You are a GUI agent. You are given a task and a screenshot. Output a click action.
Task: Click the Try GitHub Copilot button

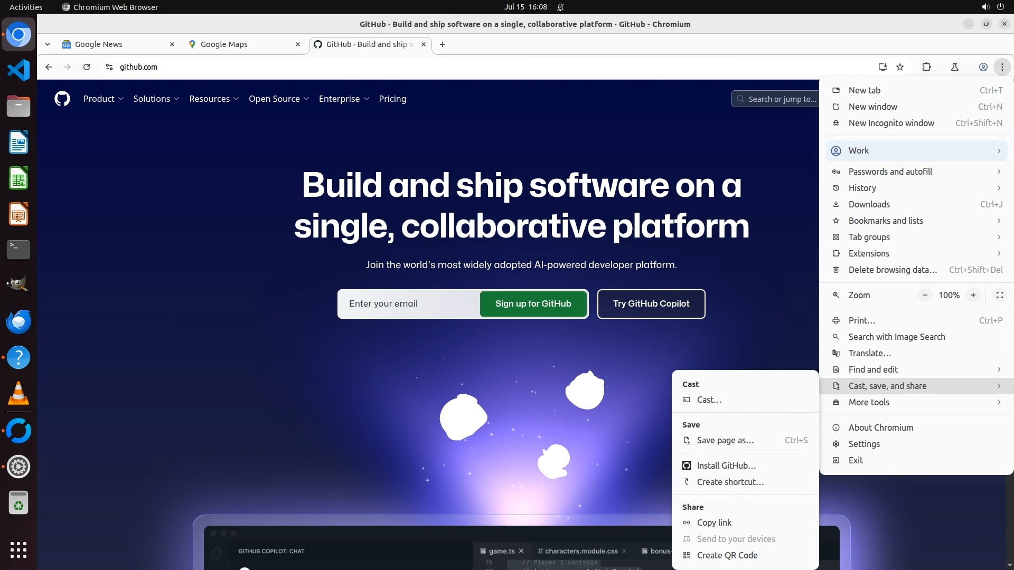click(x=651, y=303)
